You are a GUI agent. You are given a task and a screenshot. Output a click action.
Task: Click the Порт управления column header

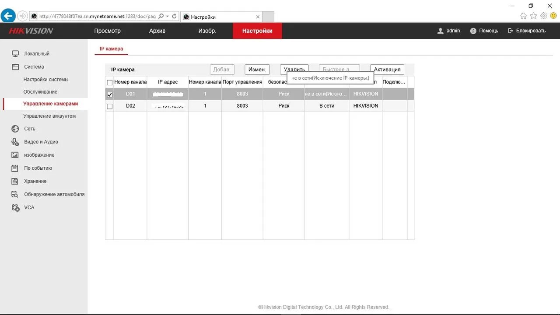(x=242, y=82)
